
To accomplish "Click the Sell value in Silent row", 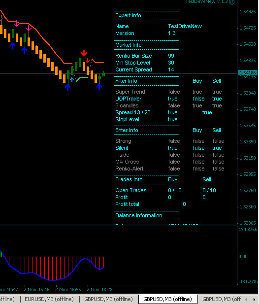I will pos(217,148).
